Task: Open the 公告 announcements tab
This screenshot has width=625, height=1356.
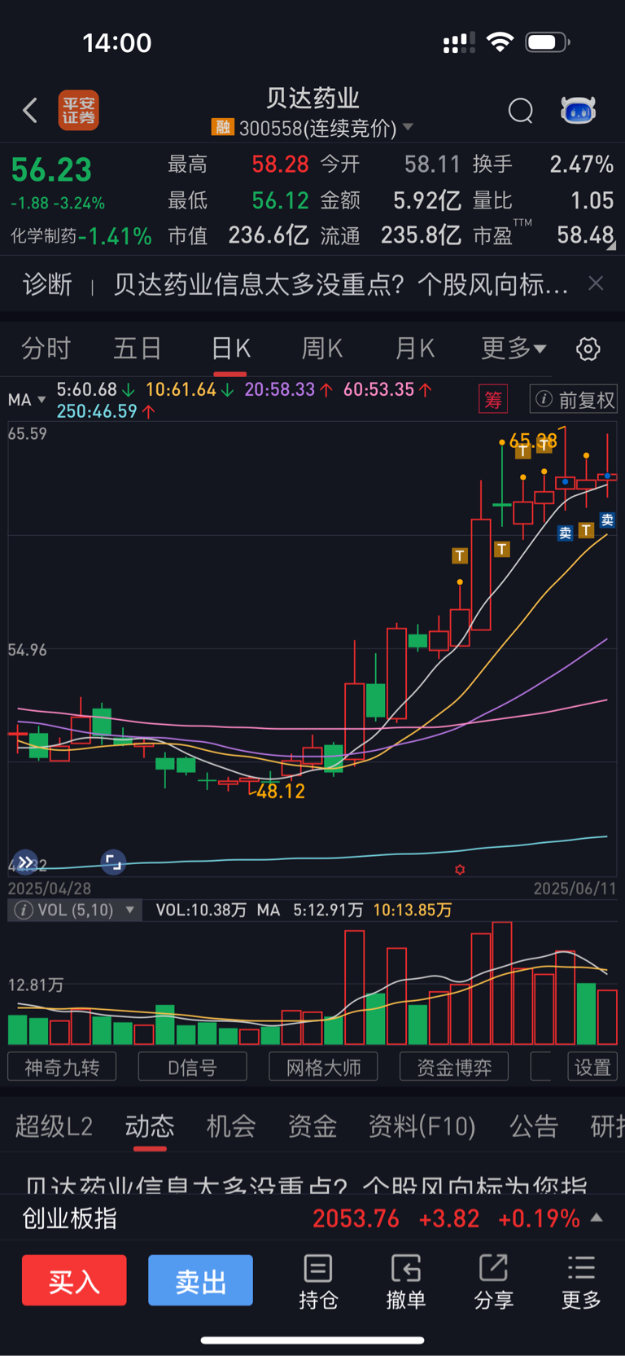Action: click(534, 1126)
